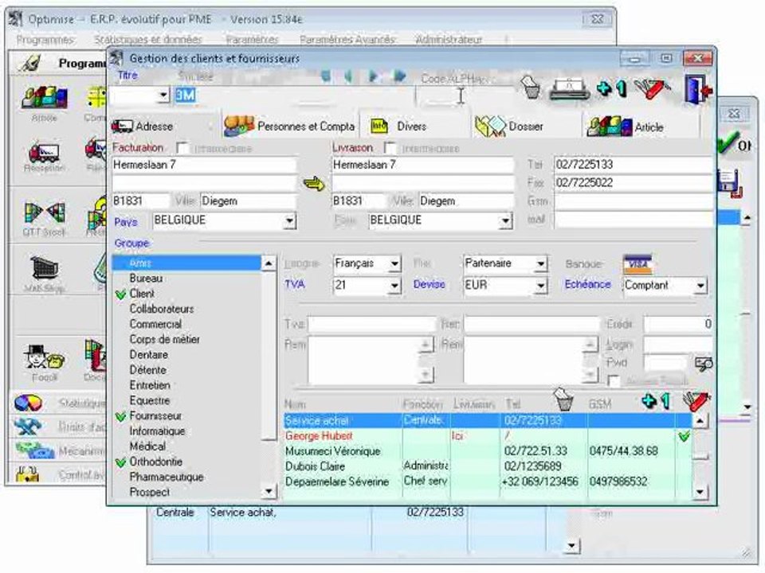Viewport: 765px width, 573px height.
Task: Open the Paramètres Avancés menu
Action: (x=348, y=40)
